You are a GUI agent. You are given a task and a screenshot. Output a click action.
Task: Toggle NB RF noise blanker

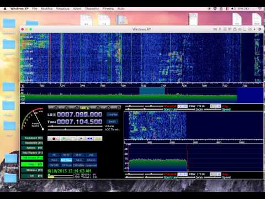[x=66, y=155]
